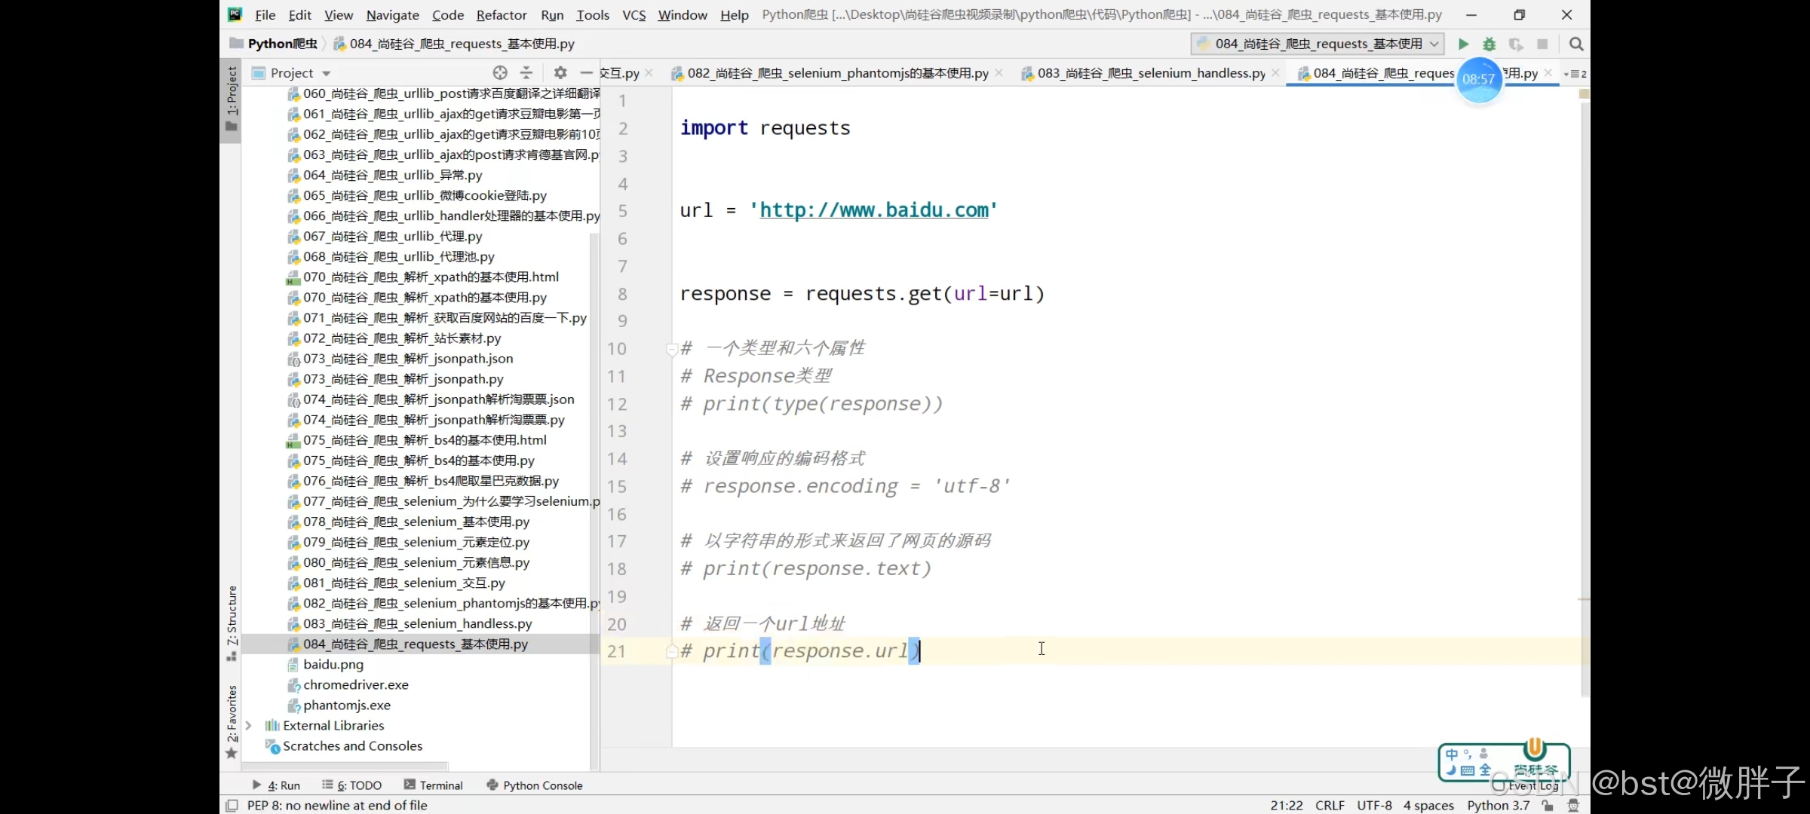This screenshot has width=1810, height=814.
Task: Select 073 jsonpath.json file in tree
Action: coord(408,358)
